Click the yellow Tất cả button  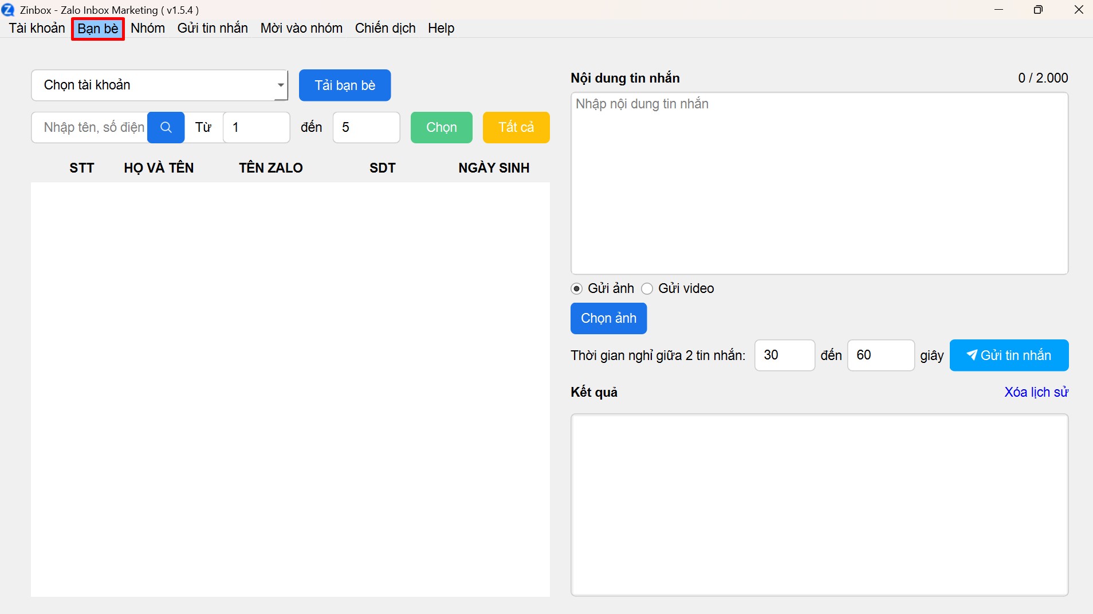(x=516, y=127)
